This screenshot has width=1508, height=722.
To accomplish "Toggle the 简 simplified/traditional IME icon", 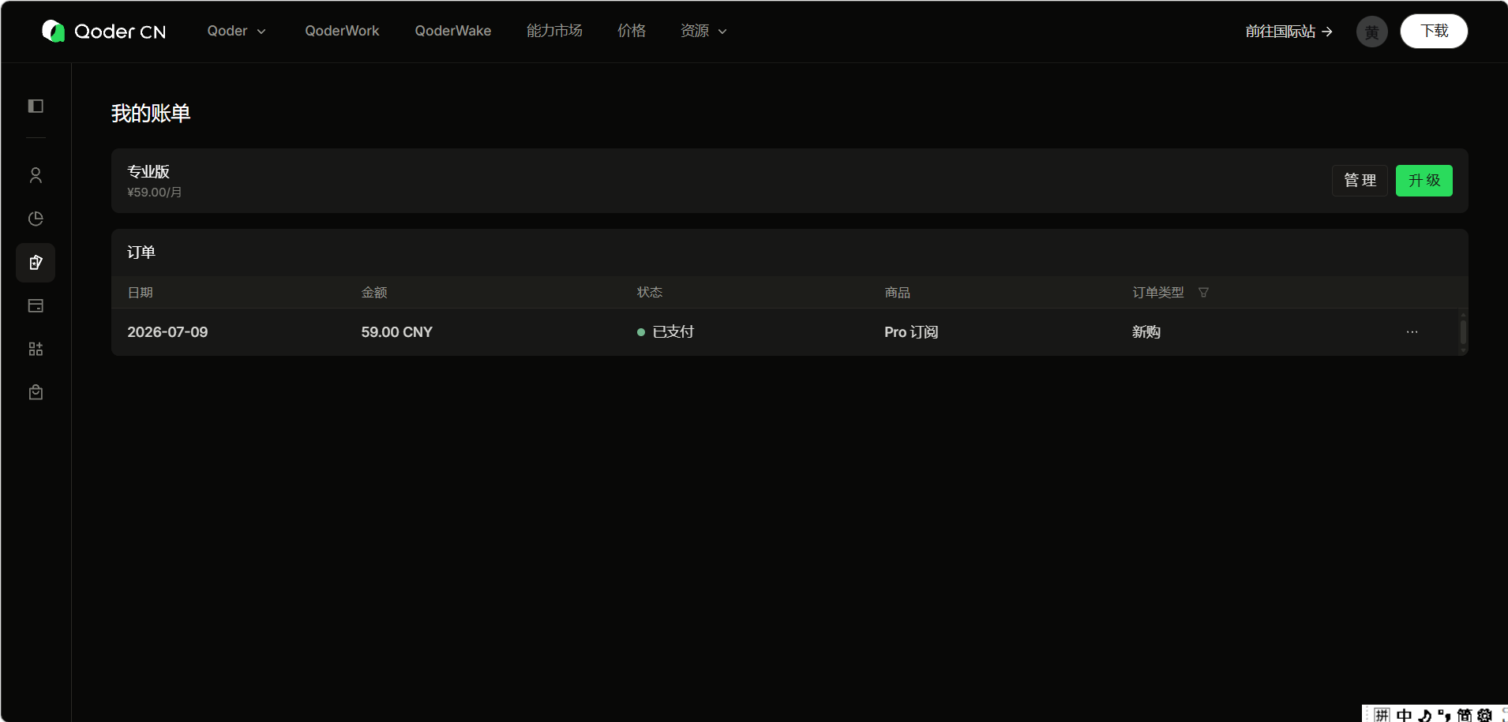I will click(1465, 715).
